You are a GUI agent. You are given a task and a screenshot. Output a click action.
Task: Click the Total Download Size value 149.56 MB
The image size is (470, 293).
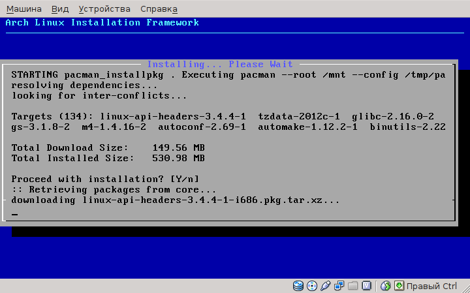click(179, 147)
